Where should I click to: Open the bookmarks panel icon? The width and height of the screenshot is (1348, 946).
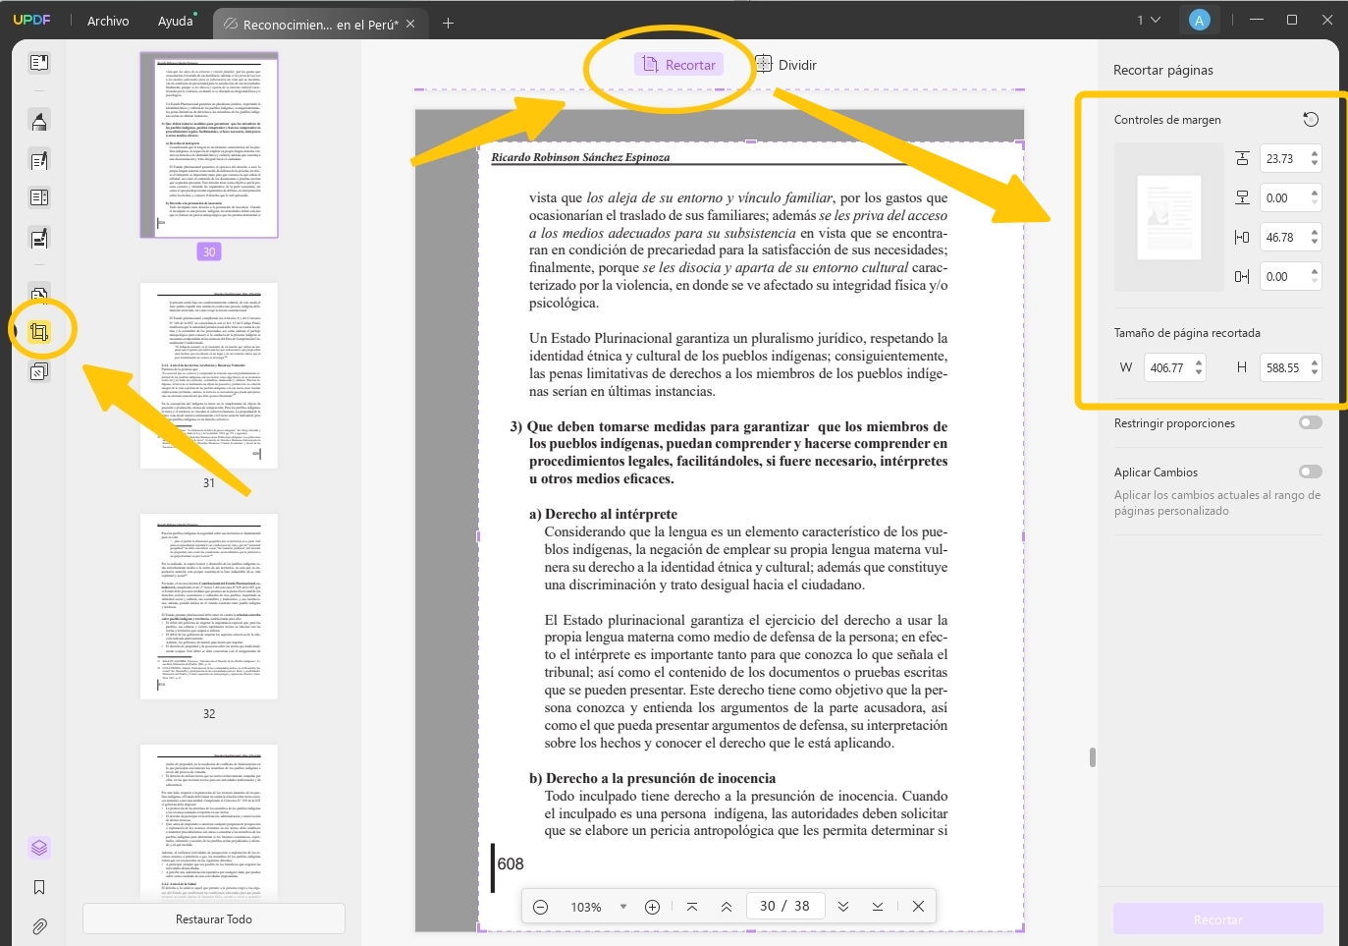coord(39,887)
